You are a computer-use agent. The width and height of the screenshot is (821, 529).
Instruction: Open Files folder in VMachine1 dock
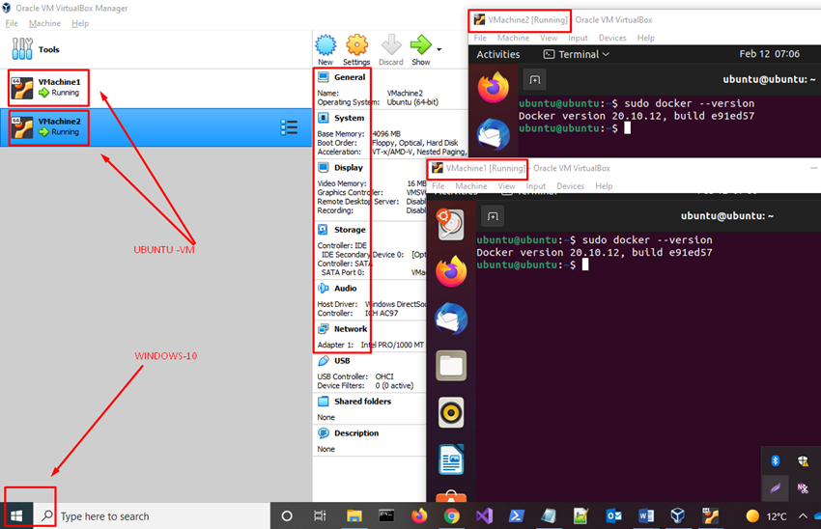coord(451,365)
